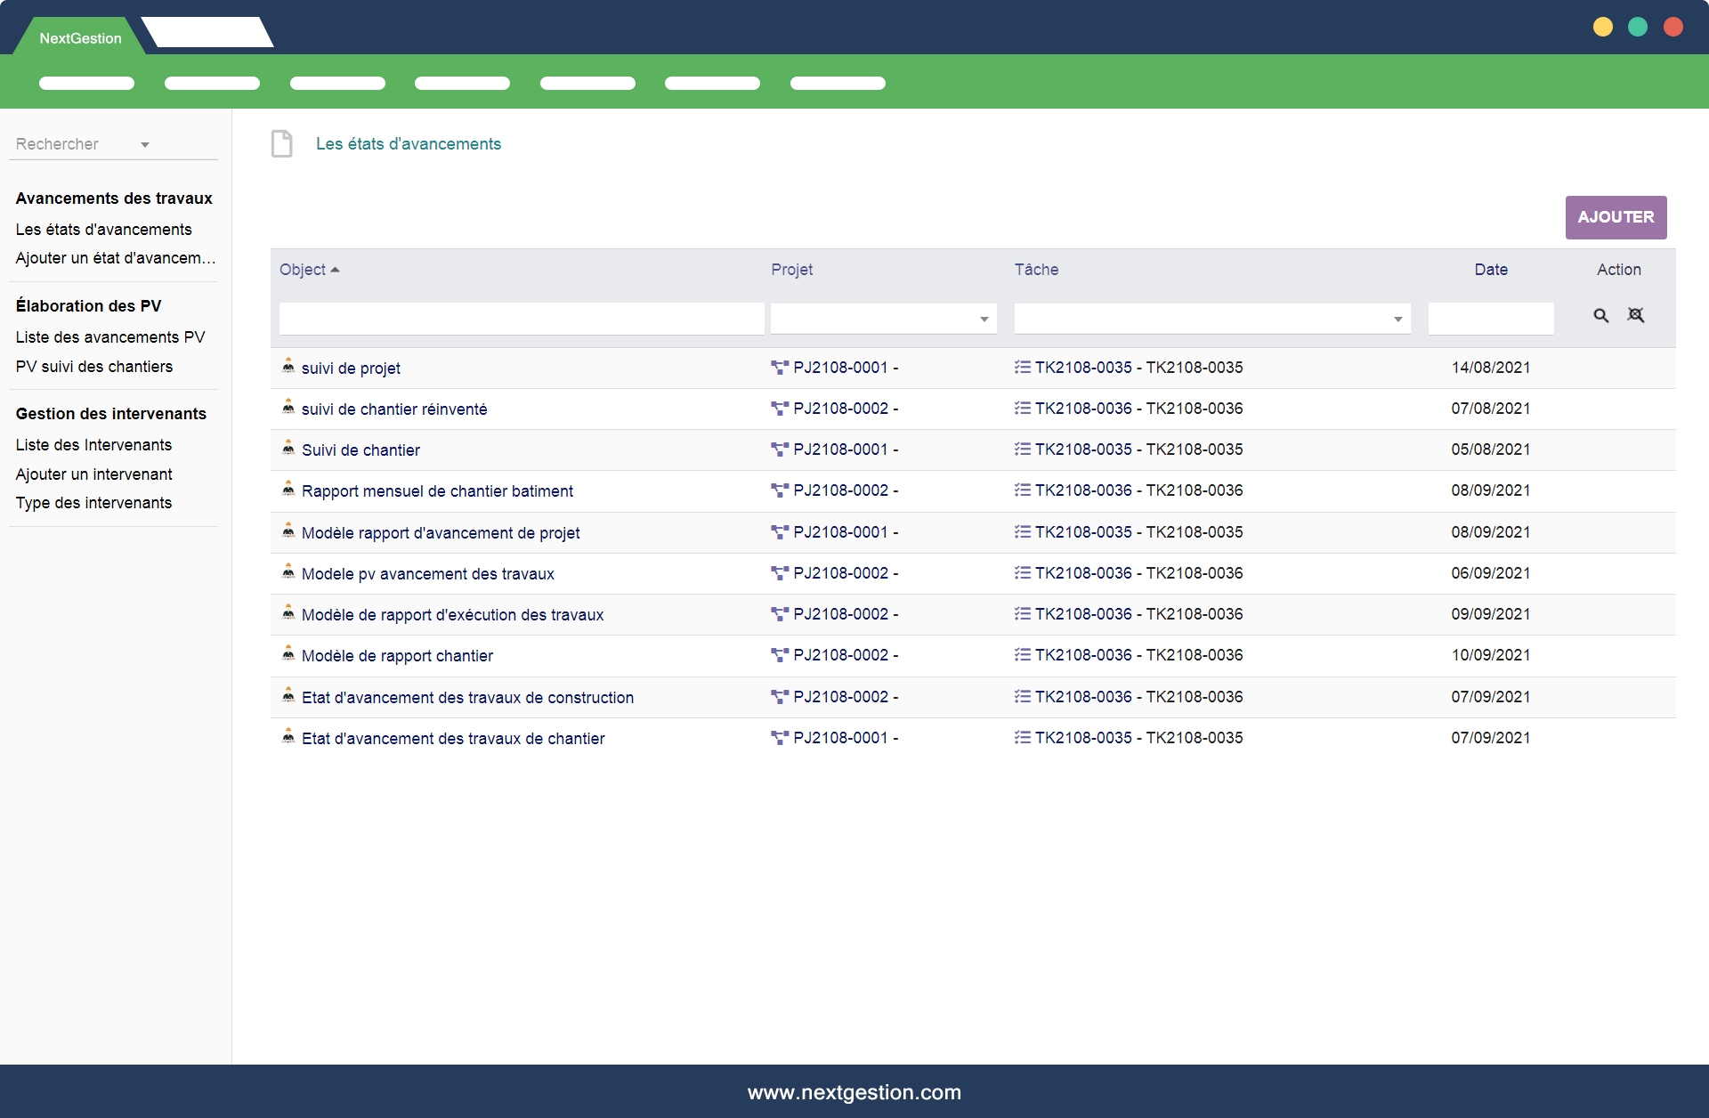Open the Tâche filter dropdown
1709x1118 pixels.
click(1397, 320)
